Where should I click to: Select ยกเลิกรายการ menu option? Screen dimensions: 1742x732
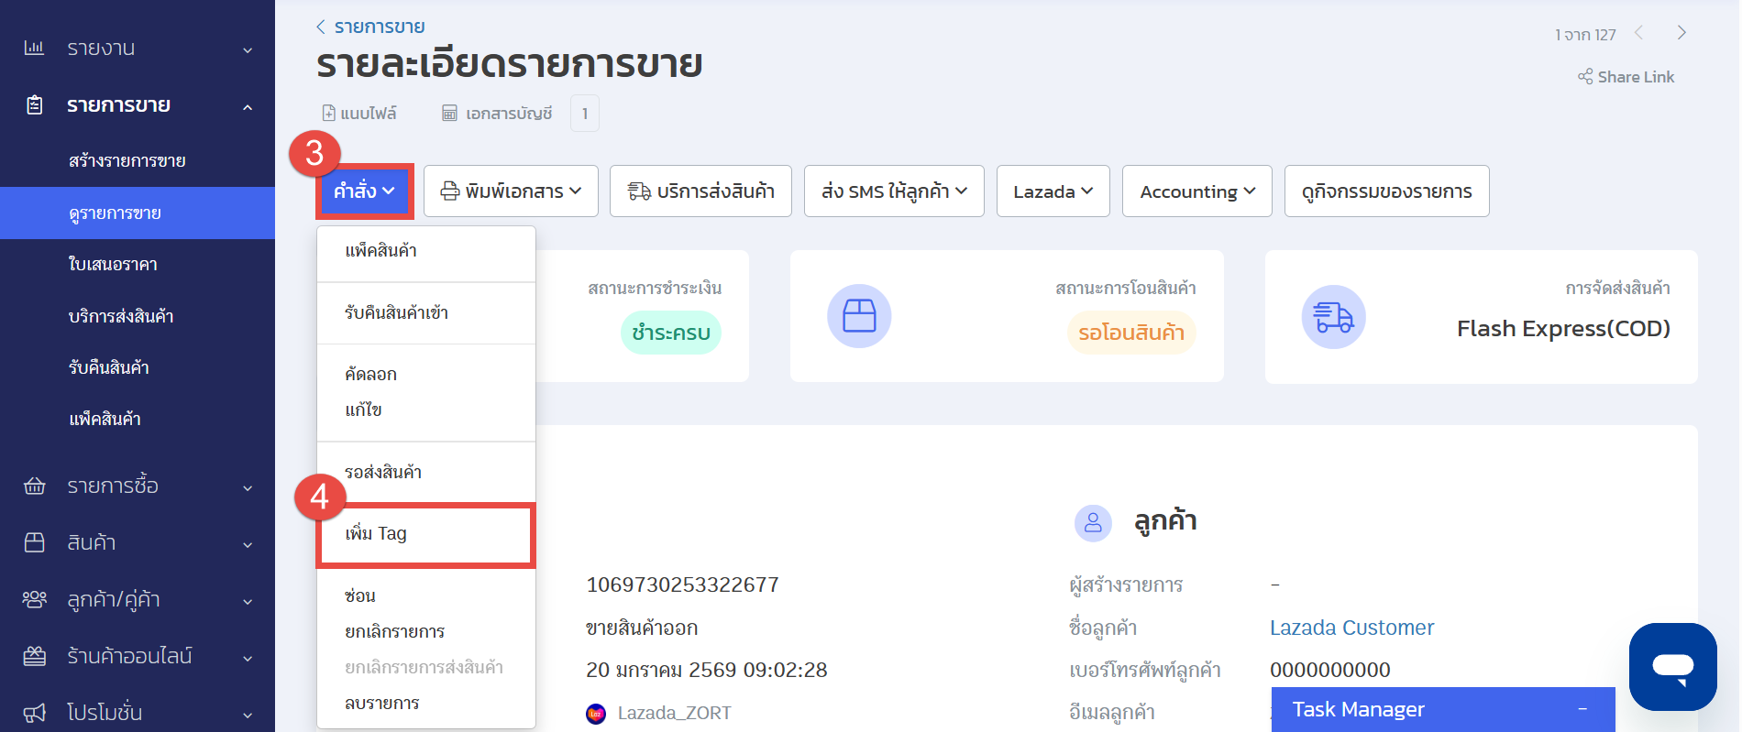394,631
